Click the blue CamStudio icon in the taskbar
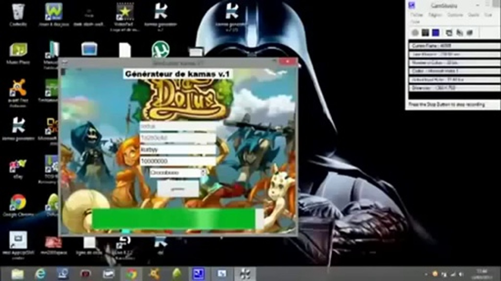501x281 pixels. click(199, 274)
